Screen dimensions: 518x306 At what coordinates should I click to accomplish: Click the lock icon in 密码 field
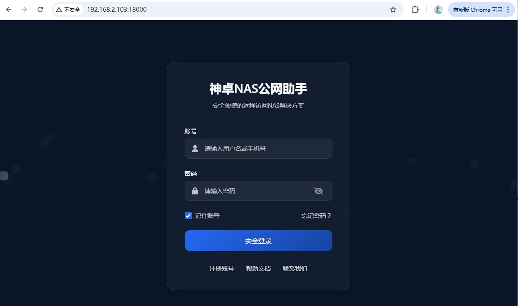click(x=195, y=191)
